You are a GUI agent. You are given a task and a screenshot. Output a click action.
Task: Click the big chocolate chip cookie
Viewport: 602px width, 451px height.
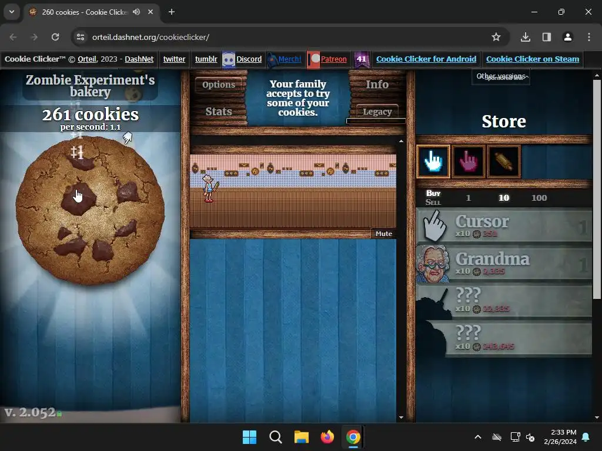click(x=90, y=211)
